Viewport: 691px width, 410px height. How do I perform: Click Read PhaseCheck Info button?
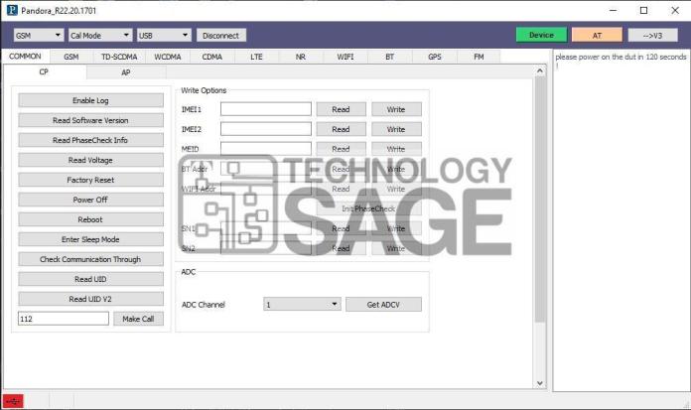(90, 140)
